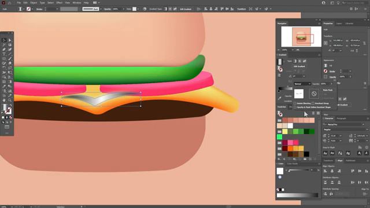Toggle Constrain Width and Height Proportions link
370x208 pixels.
[365, 43]
